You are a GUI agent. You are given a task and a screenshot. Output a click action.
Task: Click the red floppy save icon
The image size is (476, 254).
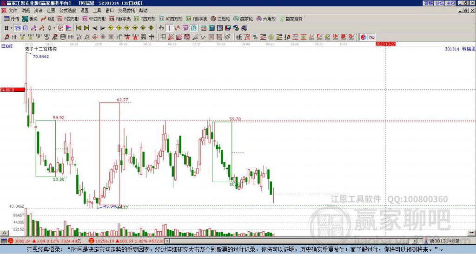[228, 28]
